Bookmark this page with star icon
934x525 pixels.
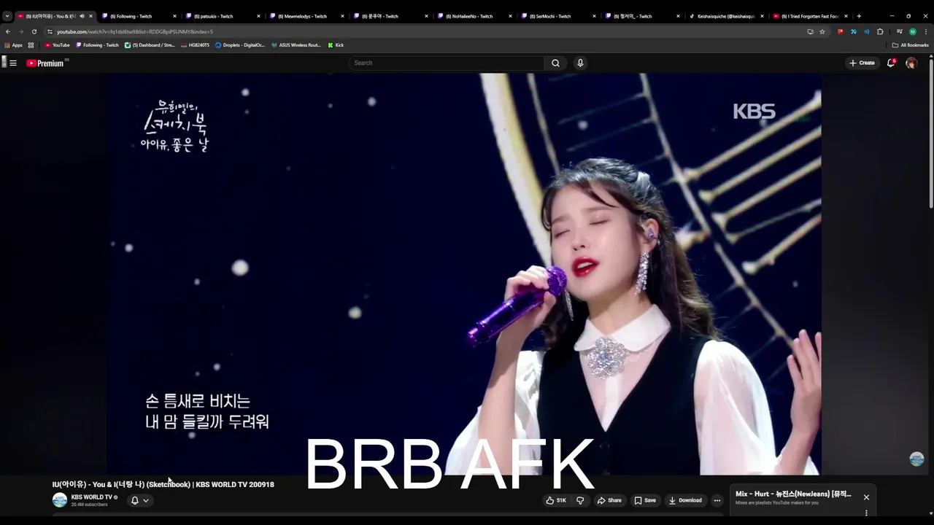click(x=822, y=31)
